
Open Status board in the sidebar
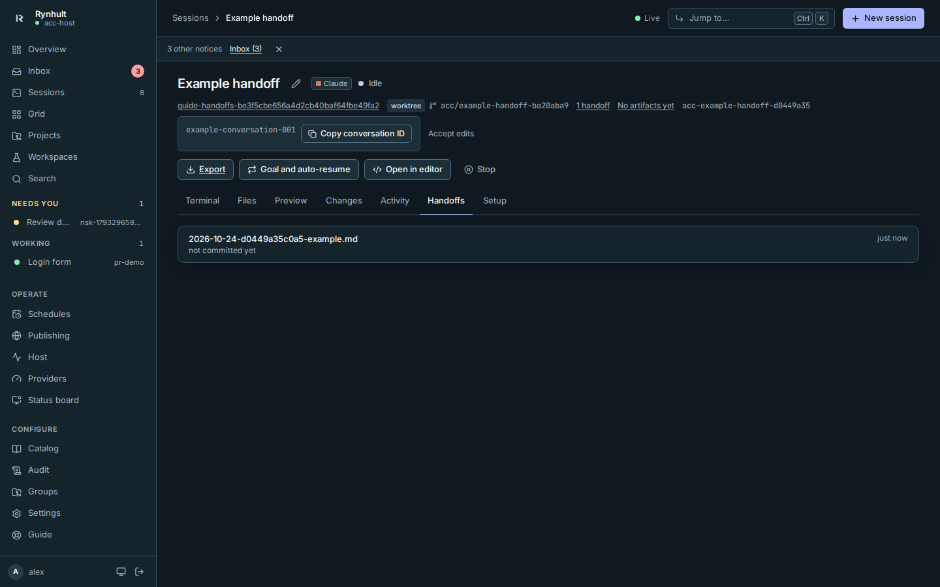pyautogui.click(x=78, y=400)
